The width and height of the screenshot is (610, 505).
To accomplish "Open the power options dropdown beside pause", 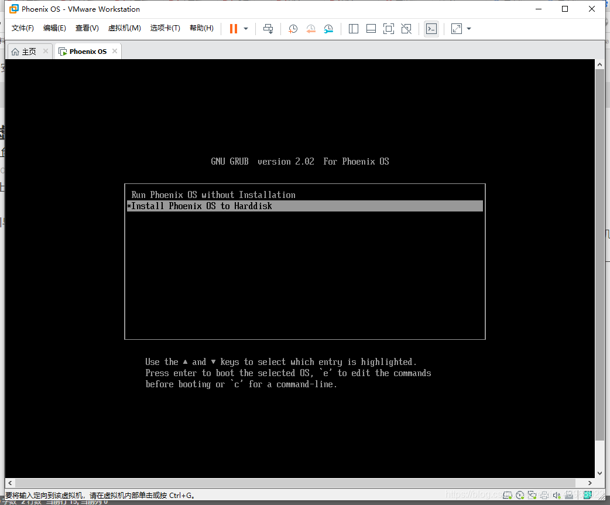I will (x=246, y=29).
